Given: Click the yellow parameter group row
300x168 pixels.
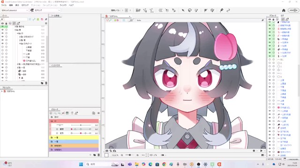Looking at the screenshot, I should [74, 137].
